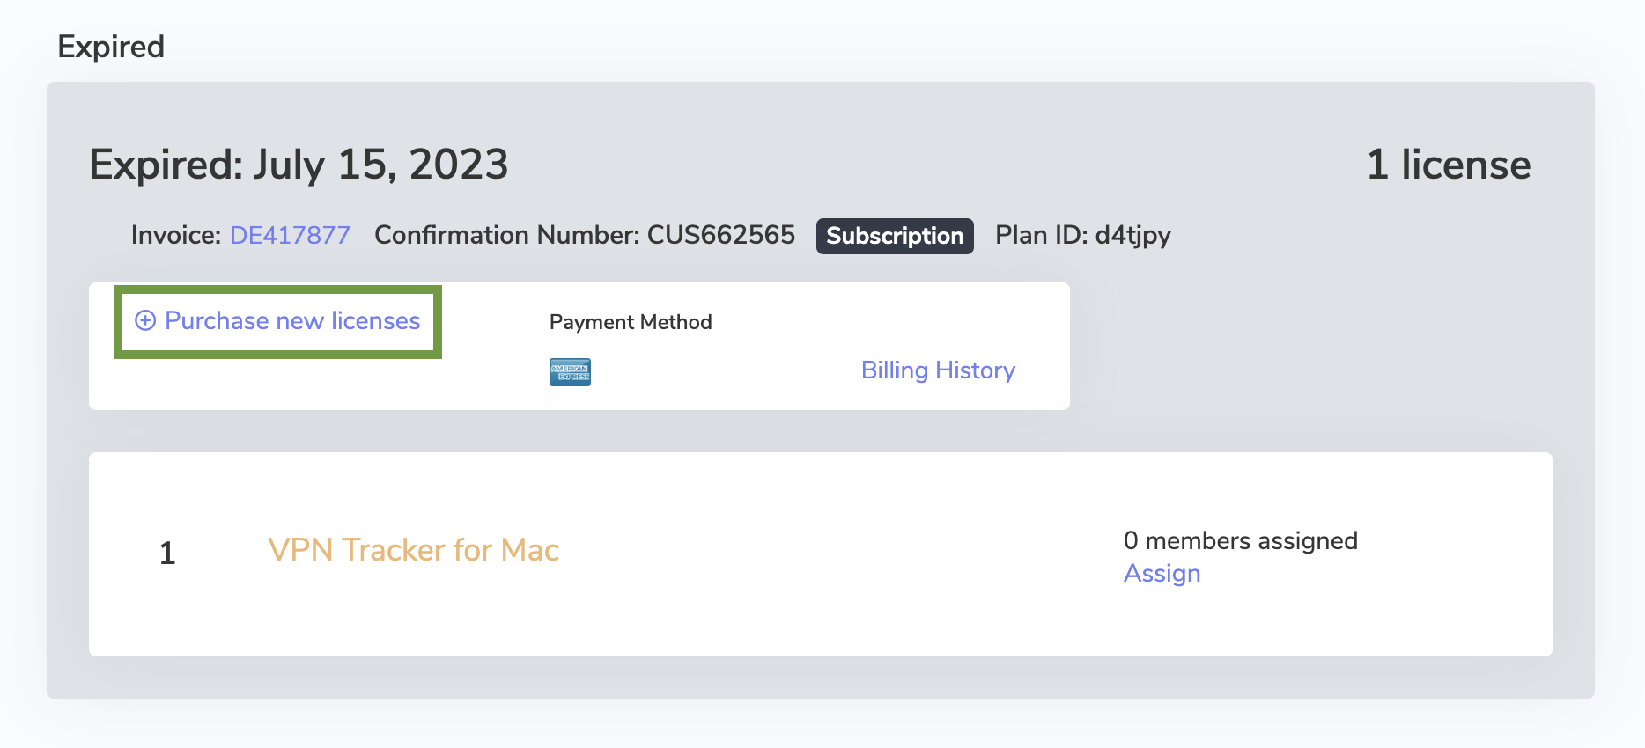1645x748 pixels.
Task: Select the American Express card icon
Action: click(569, 371)
